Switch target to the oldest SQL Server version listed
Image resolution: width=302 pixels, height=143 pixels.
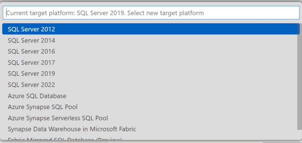(31, 29)
